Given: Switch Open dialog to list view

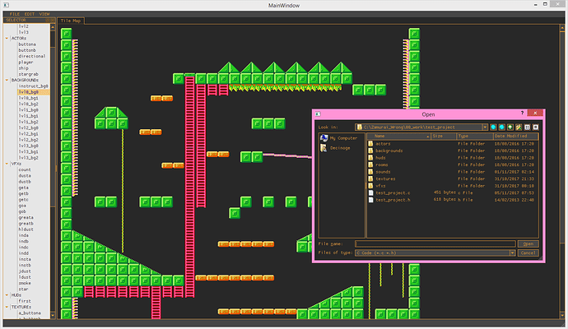Looking at the screenshot, I should tap(527, 127).
